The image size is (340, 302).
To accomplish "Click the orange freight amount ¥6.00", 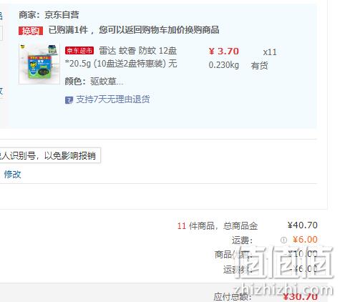I will [x=305, y=240].
